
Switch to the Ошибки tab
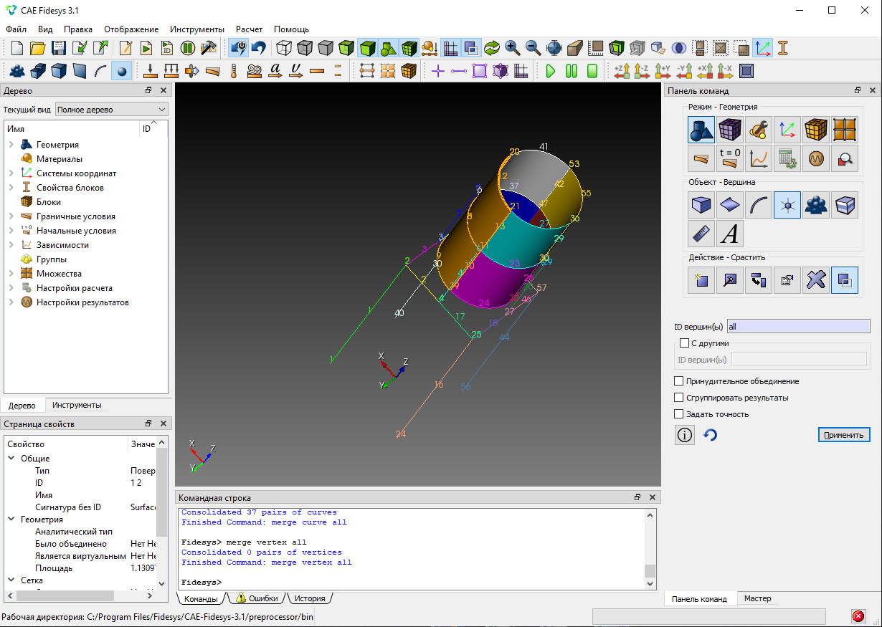tap(257, 598)
